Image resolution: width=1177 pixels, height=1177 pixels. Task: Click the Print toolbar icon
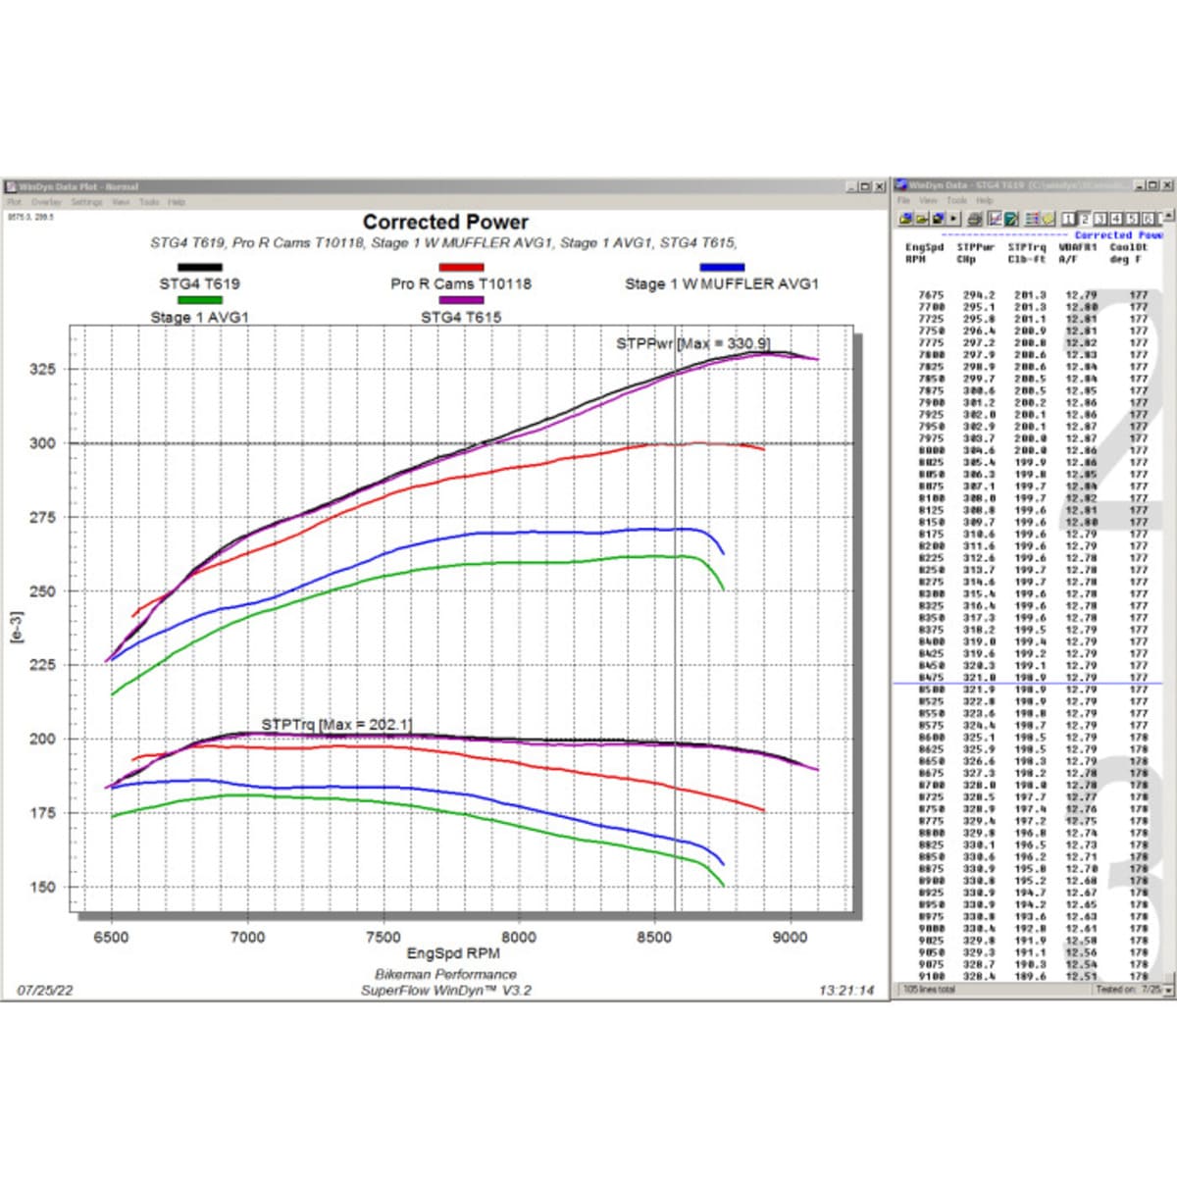pyautogui.click(x=974, y=217)
